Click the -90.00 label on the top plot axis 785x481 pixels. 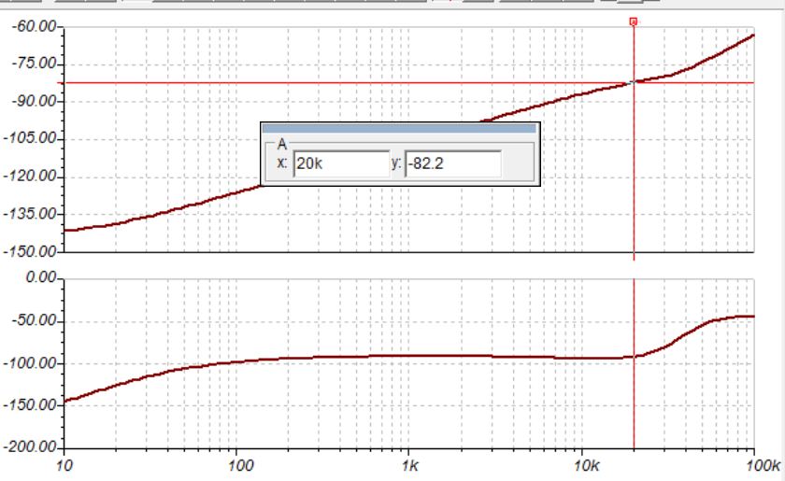pos(33,101)
